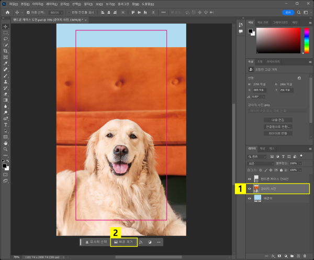Click the search icon near Share button

(x=300, y=12)
